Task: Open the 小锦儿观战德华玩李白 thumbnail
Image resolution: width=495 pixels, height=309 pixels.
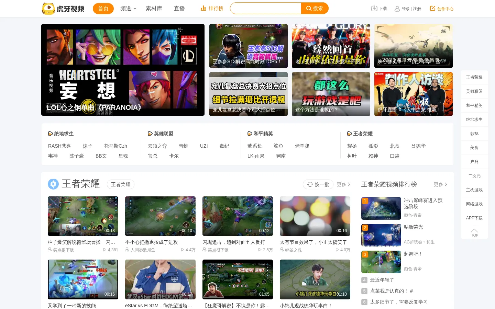Action: (315, 279)
